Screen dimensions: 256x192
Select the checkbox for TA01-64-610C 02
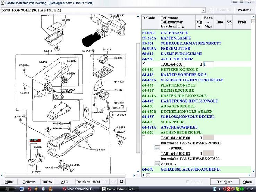pyautogui.click(x=144, y=153)
